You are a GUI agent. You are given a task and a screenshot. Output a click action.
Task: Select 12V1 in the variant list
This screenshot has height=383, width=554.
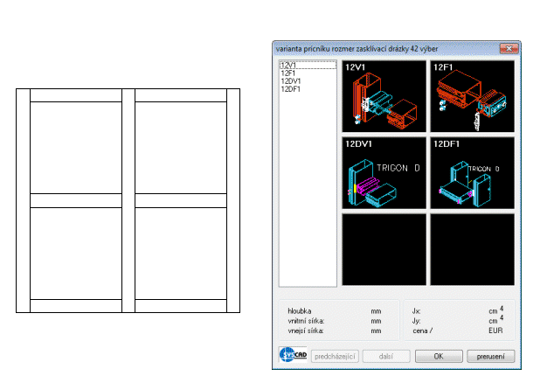pyautogui.click(x=287, y=66)
